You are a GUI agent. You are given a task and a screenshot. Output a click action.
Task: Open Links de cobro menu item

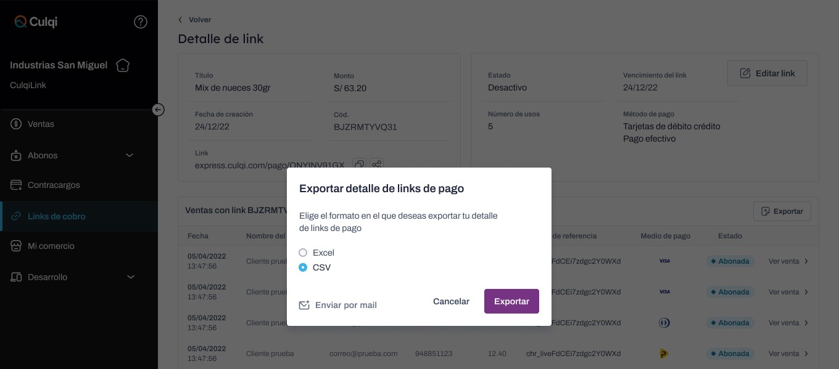point(56,216)
